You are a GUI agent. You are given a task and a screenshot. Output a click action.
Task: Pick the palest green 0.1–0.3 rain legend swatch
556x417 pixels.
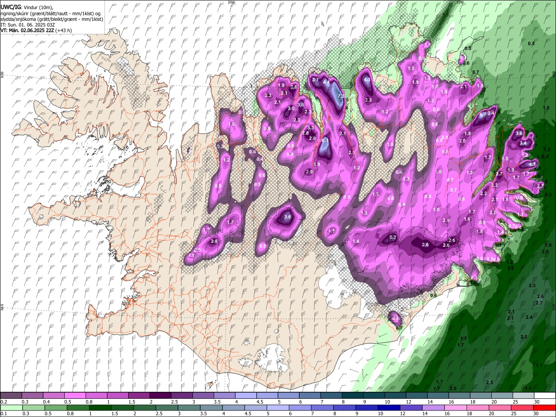point(11,408)
